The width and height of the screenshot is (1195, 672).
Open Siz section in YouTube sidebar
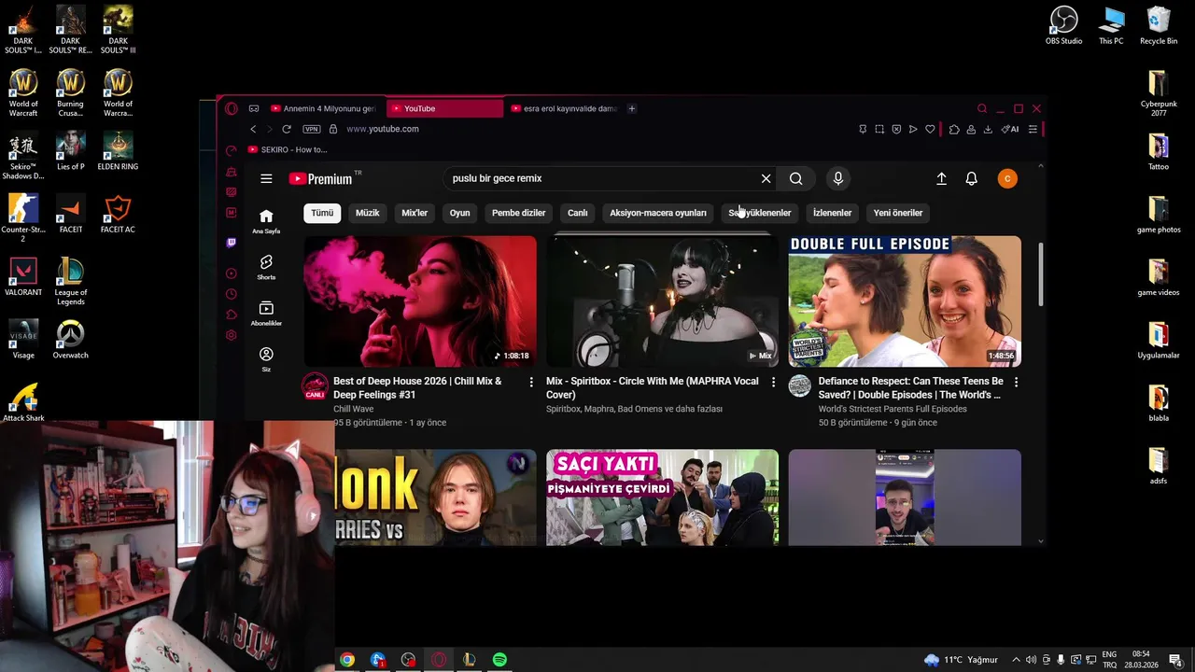(266, 359)
